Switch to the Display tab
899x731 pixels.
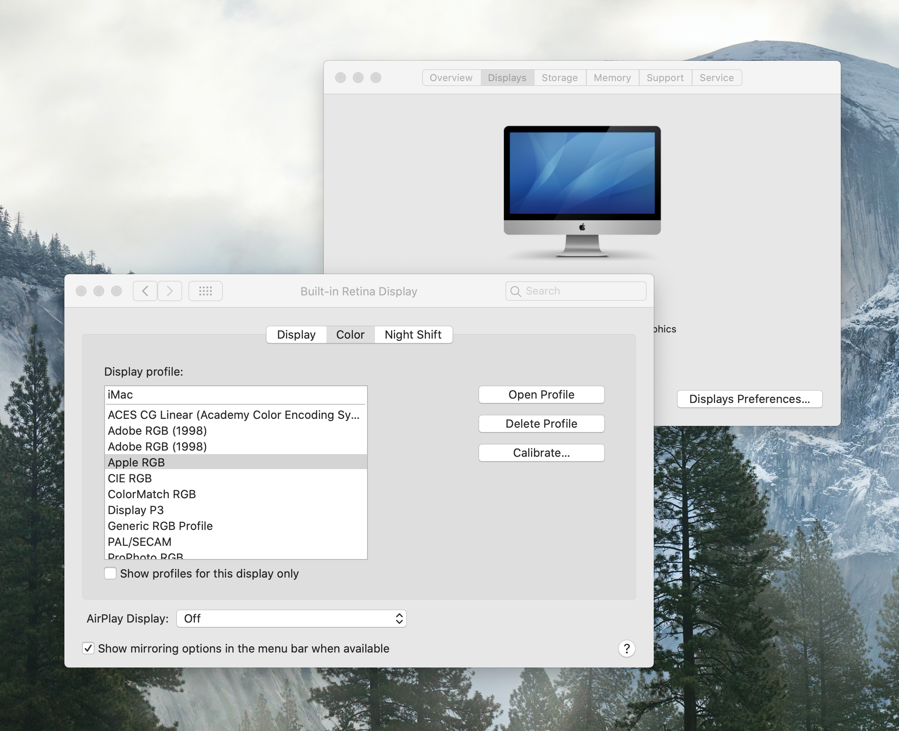[296, 335]
